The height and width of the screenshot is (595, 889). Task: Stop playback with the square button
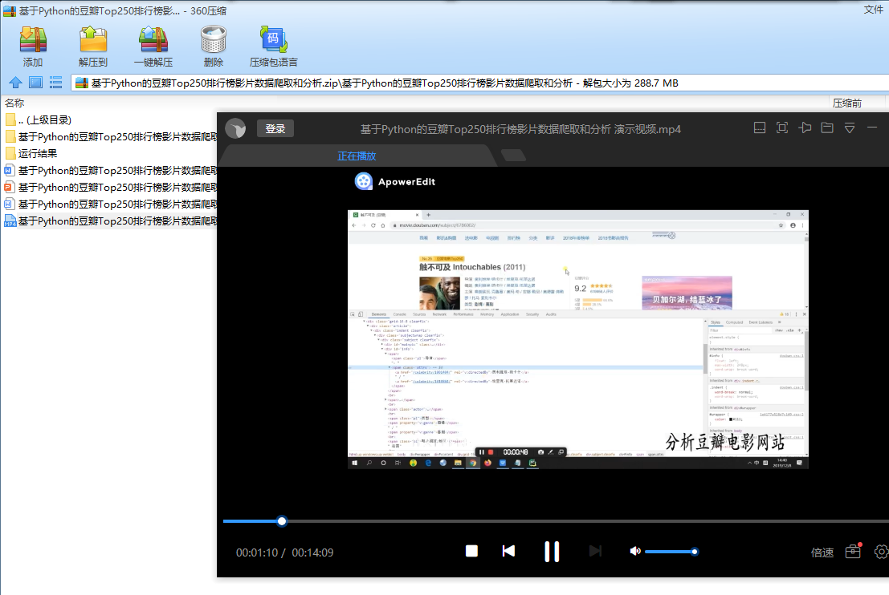pyautogui.click(x=471, y=551)
